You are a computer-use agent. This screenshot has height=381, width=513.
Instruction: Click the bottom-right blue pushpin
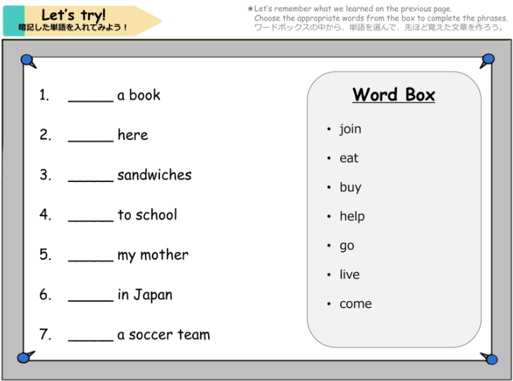490,358
